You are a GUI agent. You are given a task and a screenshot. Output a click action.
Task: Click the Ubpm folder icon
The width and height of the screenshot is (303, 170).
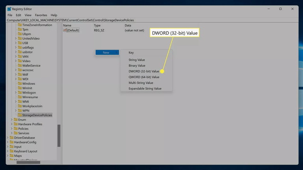point(20,34)
